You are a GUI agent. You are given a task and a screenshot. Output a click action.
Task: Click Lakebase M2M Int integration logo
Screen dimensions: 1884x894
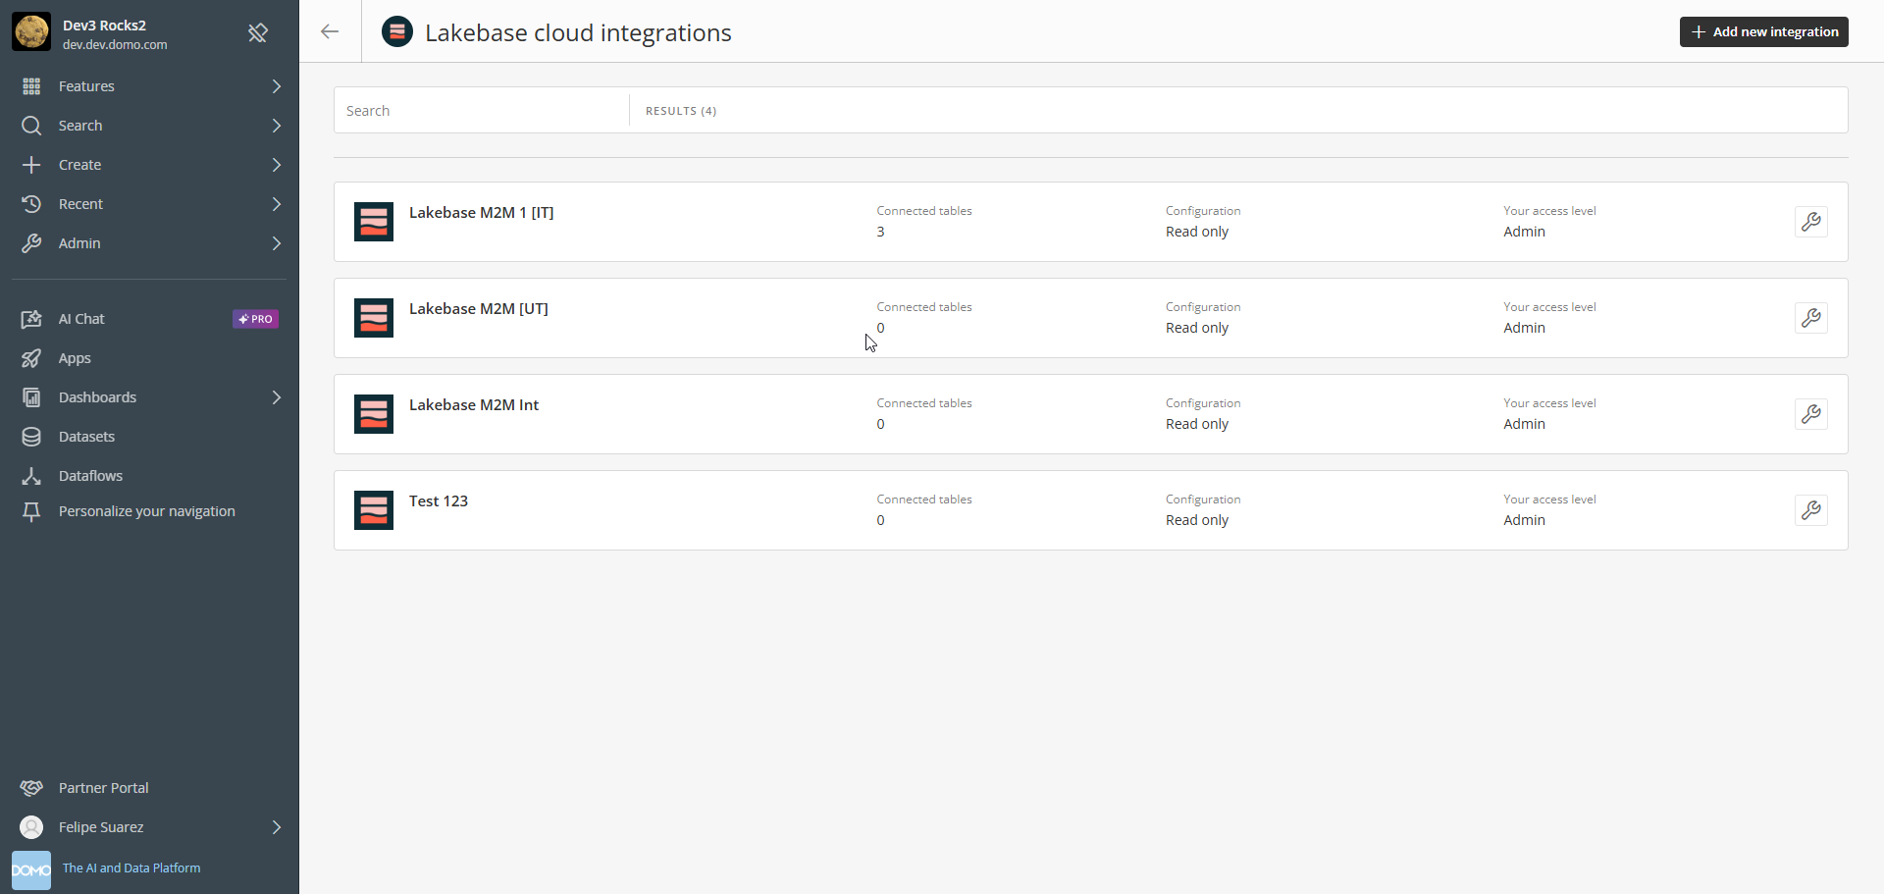(374, 414)
